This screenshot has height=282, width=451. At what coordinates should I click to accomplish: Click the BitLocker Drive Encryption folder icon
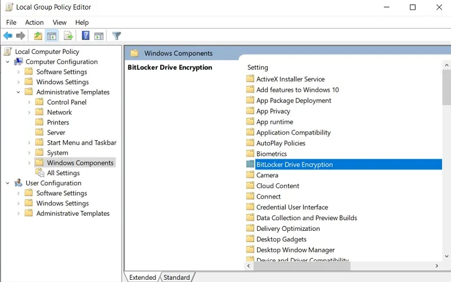click(x=250, y=164)
